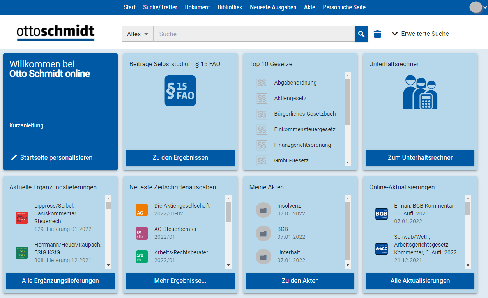
Task: Open the Insolvenz file entry
Action: (291, 210)
